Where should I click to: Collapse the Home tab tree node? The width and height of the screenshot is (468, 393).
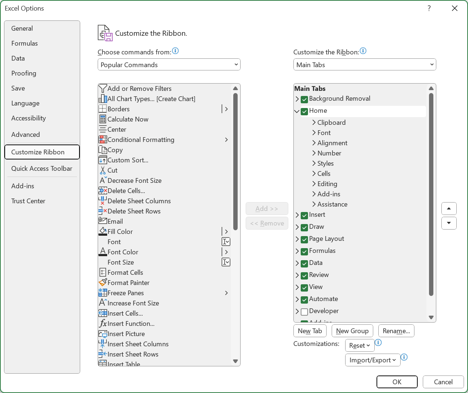pyautogui.click(x=297, y=111)
